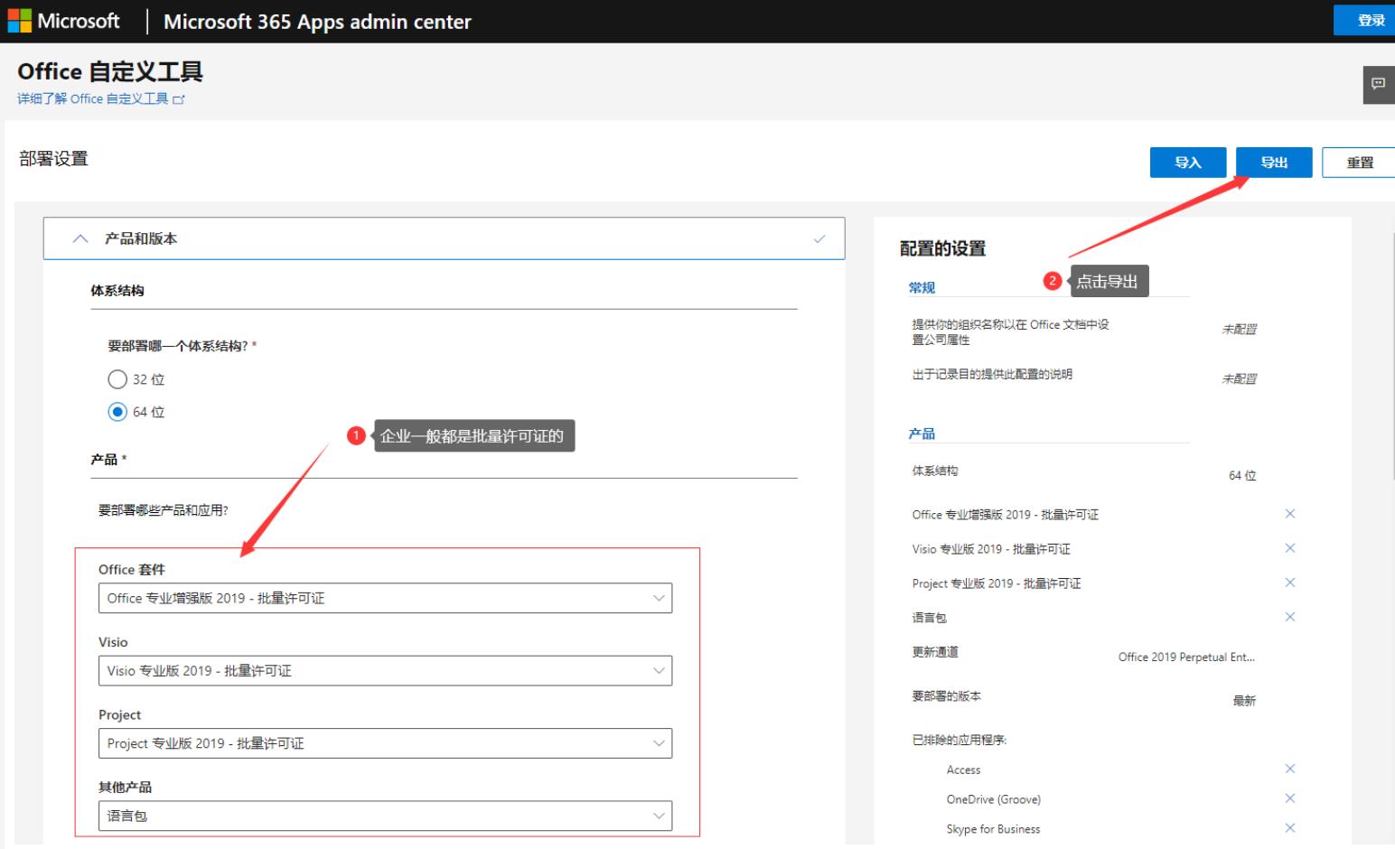Remove Access from excluded apps list
The image size is (1395, 849).
click(1289, 769)
